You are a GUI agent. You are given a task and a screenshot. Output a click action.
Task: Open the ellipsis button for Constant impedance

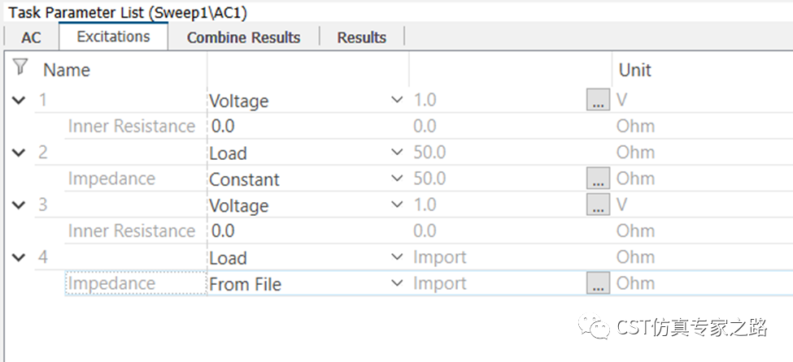(598, 179)
